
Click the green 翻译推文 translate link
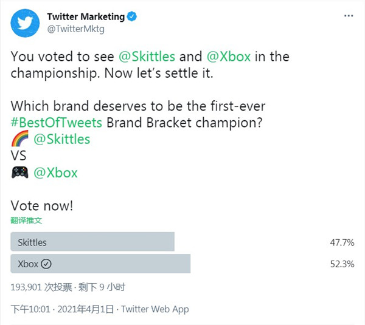(x=26, y=220)
